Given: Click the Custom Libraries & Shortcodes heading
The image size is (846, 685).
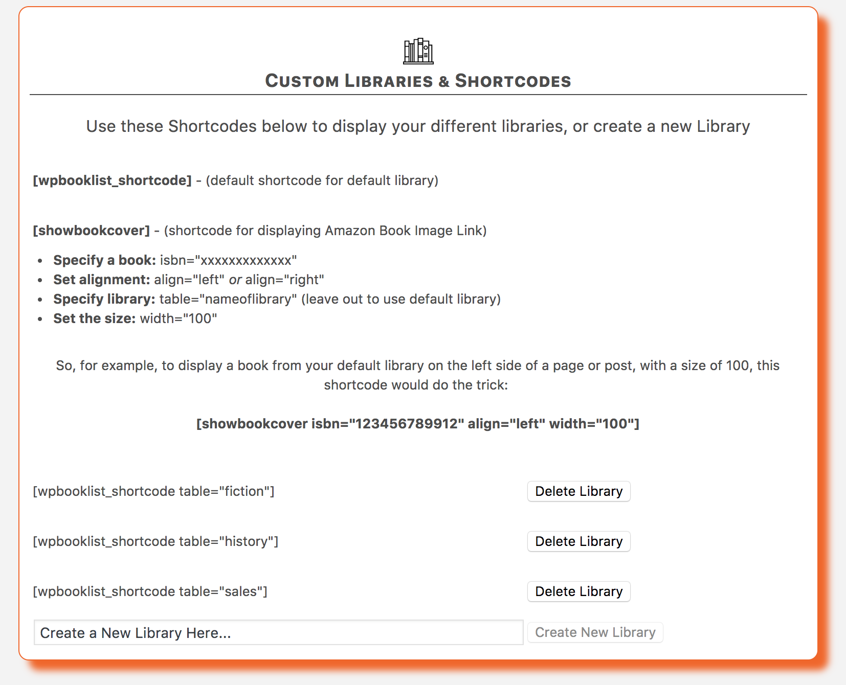Looking at the screenshot, I should [418, 81].
